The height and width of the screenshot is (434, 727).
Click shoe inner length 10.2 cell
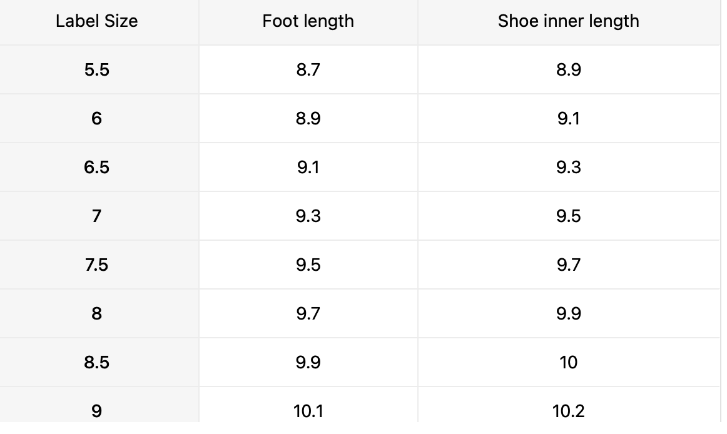(568, 411)
